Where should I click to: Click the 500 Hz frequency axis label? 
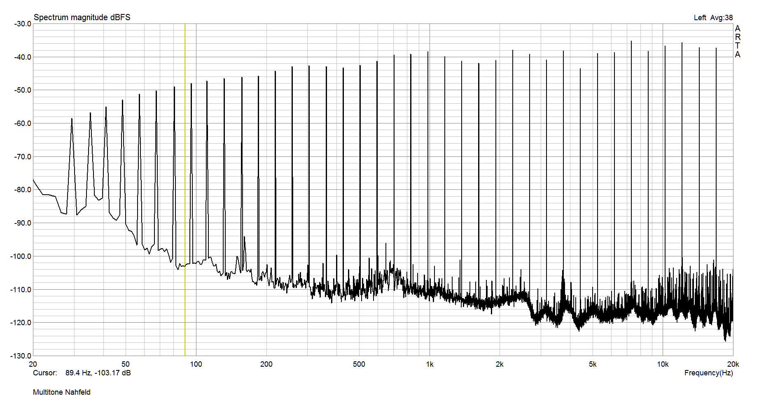pyautogui.click(x=359, y=364)
